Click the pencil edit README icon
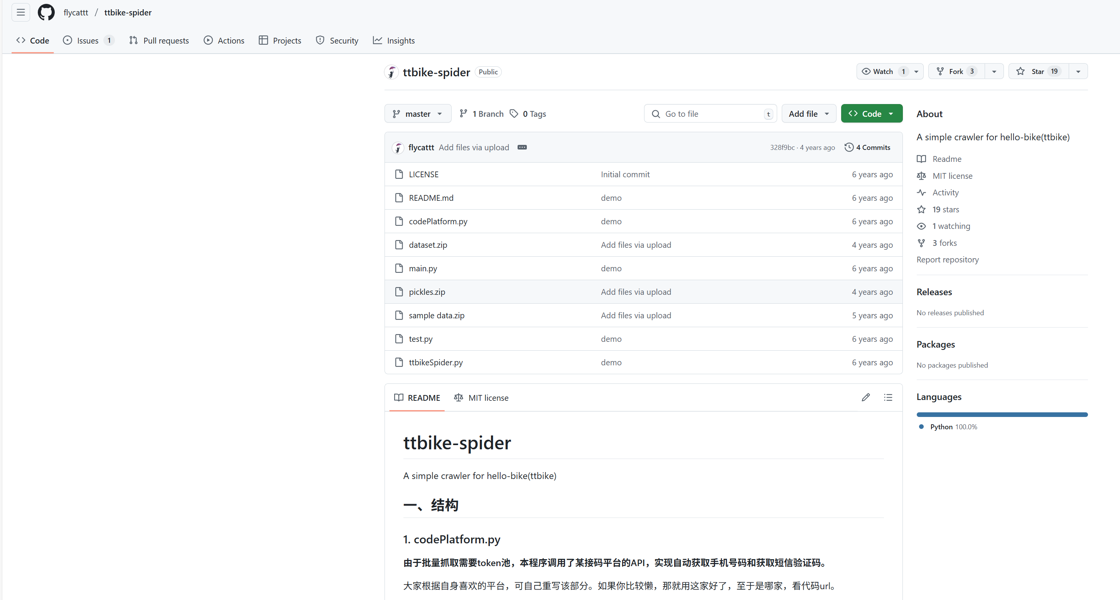1120x600 pixels. point(865,398)
